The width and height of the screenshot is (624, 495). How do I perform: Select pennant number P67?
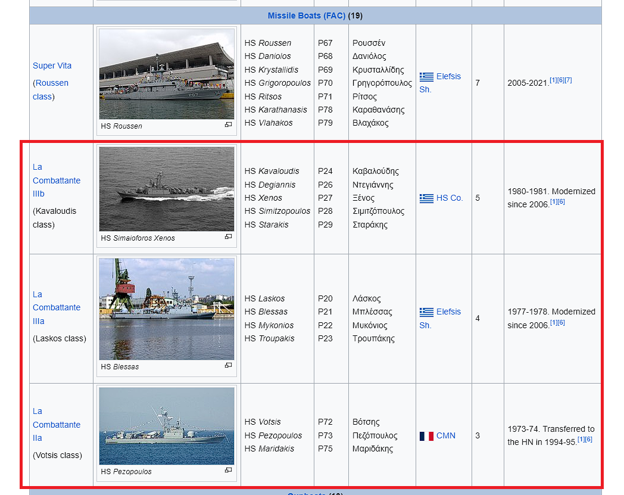click(x=325, y=43)
